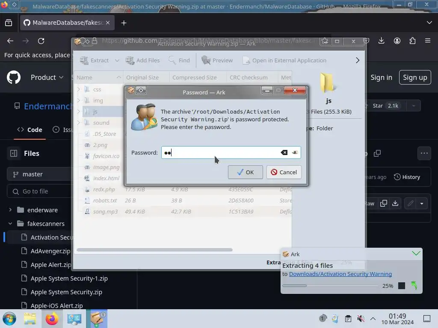Click Ark horizontal scrollbar

coord(154,250)
